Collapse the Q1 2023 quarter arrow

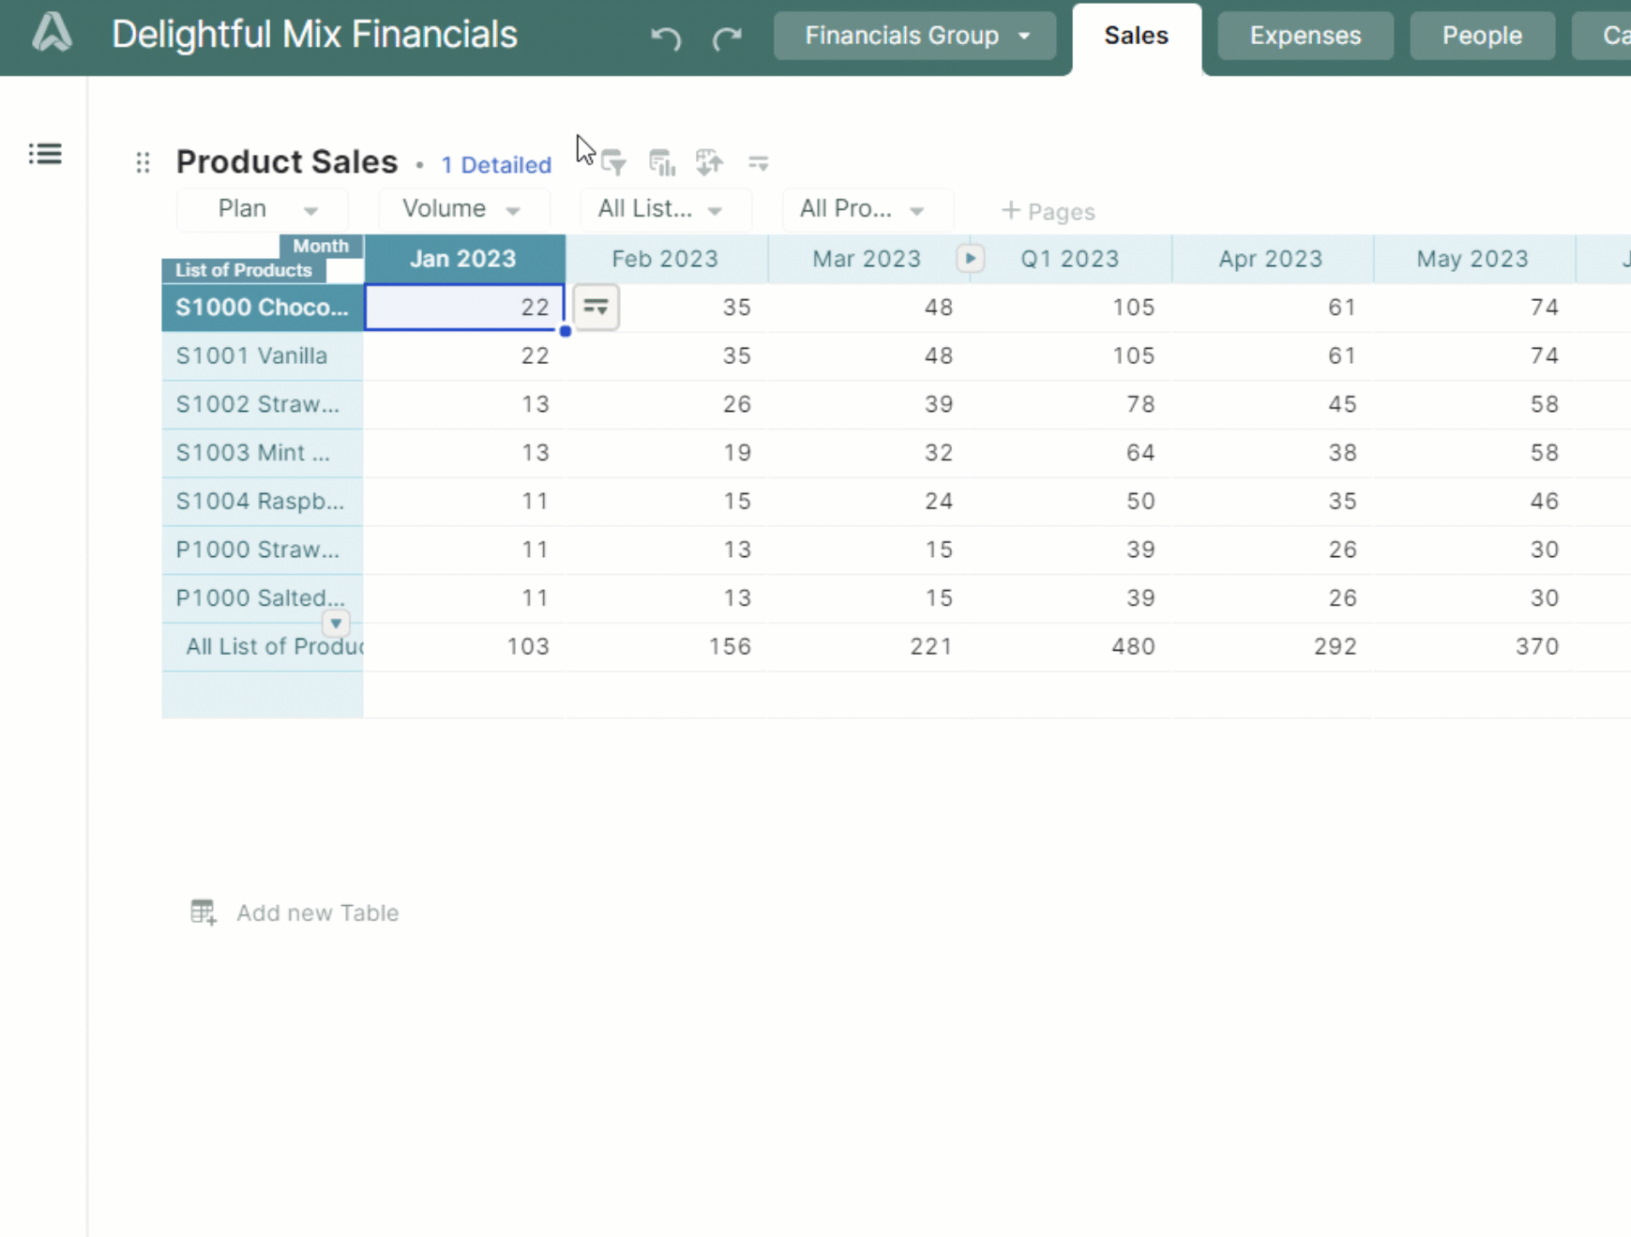(x=970, y=258)
